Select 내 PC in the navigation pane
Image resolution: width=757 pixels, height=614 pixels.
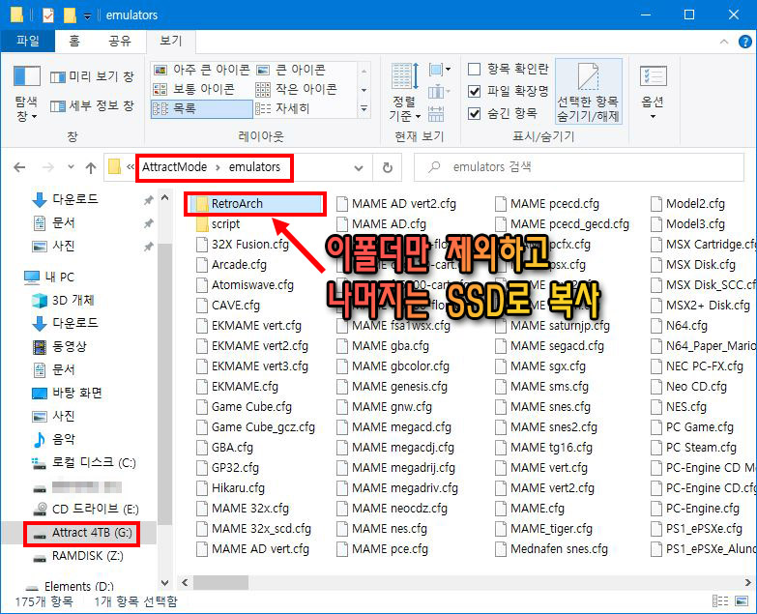(59, 278)
